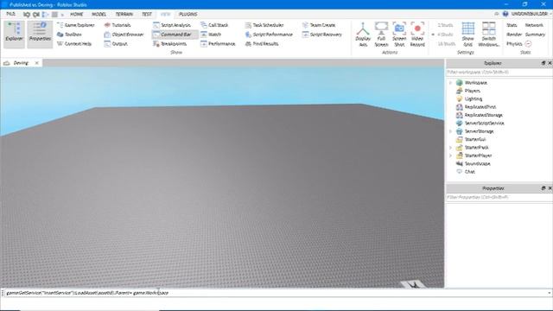Click the Clear Stats red icon
The width and height of the screenshot is (553, 311).
point(528,44)
